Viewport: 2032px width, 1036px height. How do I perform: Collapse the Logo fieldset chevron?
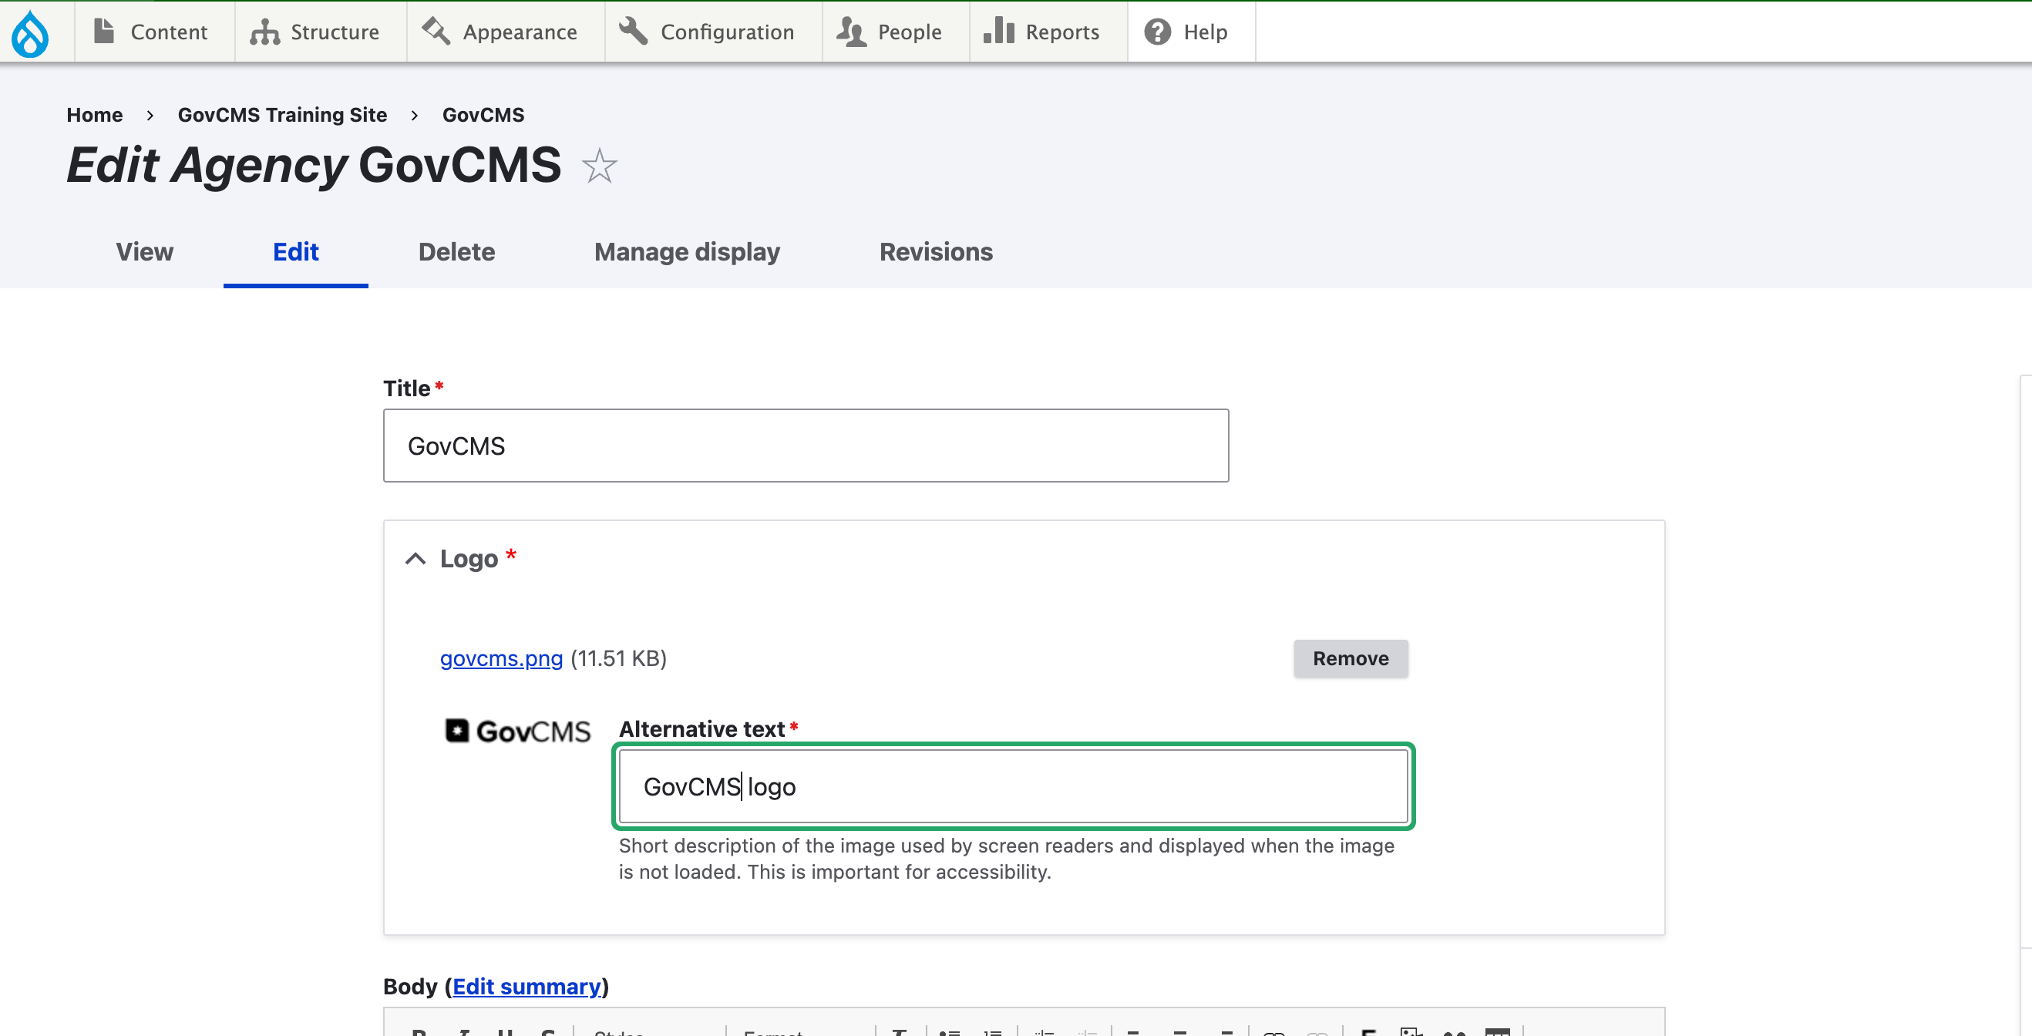click(415, 560)
